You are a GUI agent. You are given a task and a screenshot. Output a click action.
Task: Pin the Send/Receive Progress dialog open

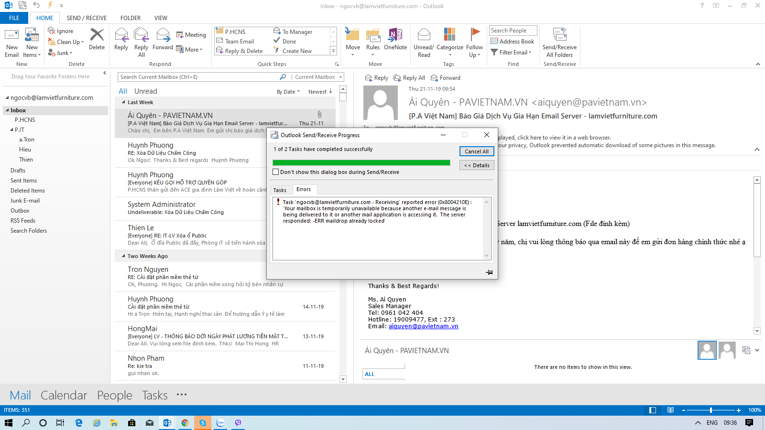[489, 272]
